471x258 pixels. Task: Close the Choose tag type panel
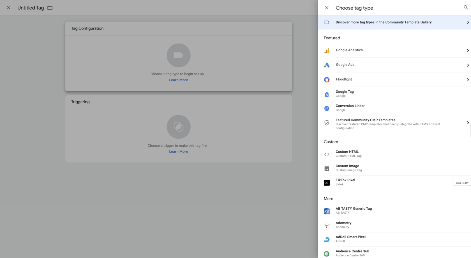327,8
